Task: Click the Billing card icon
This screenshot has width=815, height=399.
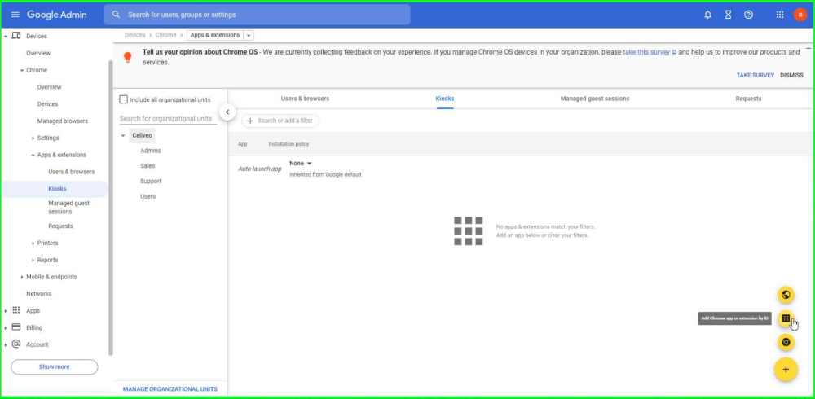Action: 16,327
